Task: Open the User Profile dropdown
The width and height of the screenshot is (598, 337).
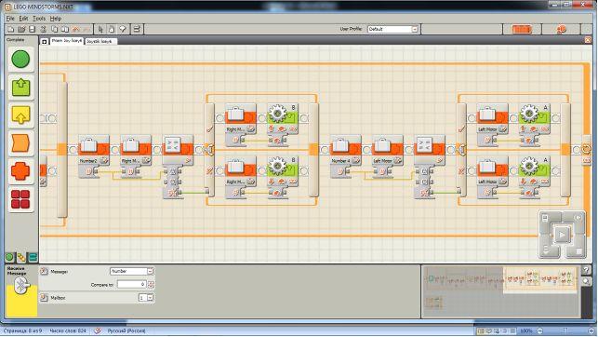Action: click(392, 29)
